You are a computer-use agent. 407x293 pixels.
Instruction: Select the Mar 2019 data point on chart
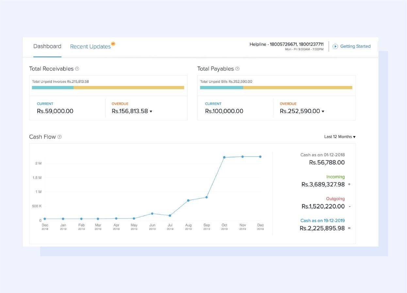click(98, 219)
